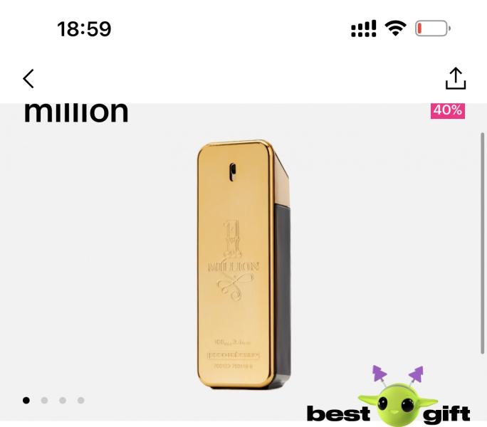The image size is (487, 427).
Task: Go back using the left chevron
Action: pyautogui.click(x=28, y=78)
